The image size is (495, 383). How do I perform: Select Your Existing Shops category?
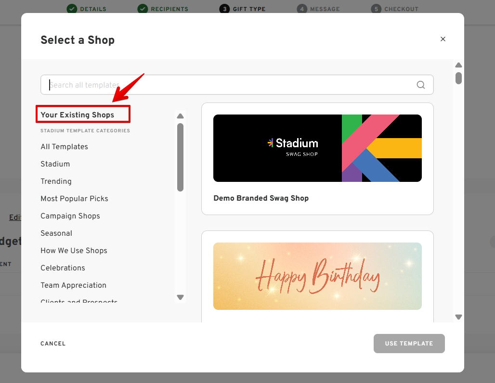tap(78, 115)
